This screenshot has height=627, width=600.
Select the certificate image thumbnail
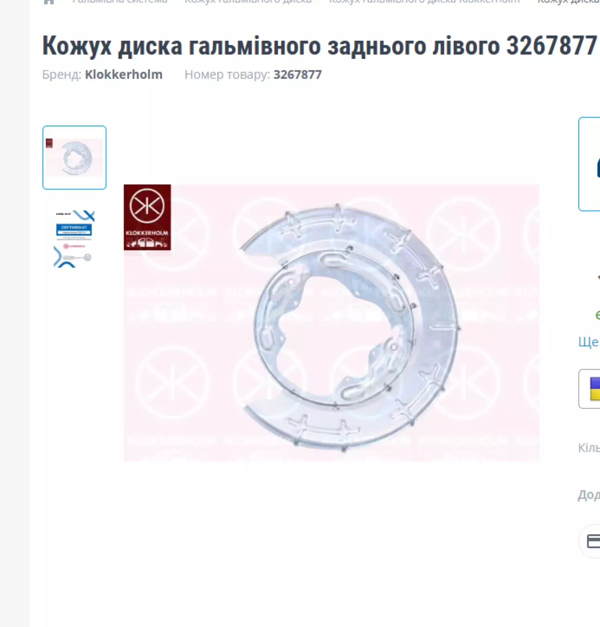75,238
